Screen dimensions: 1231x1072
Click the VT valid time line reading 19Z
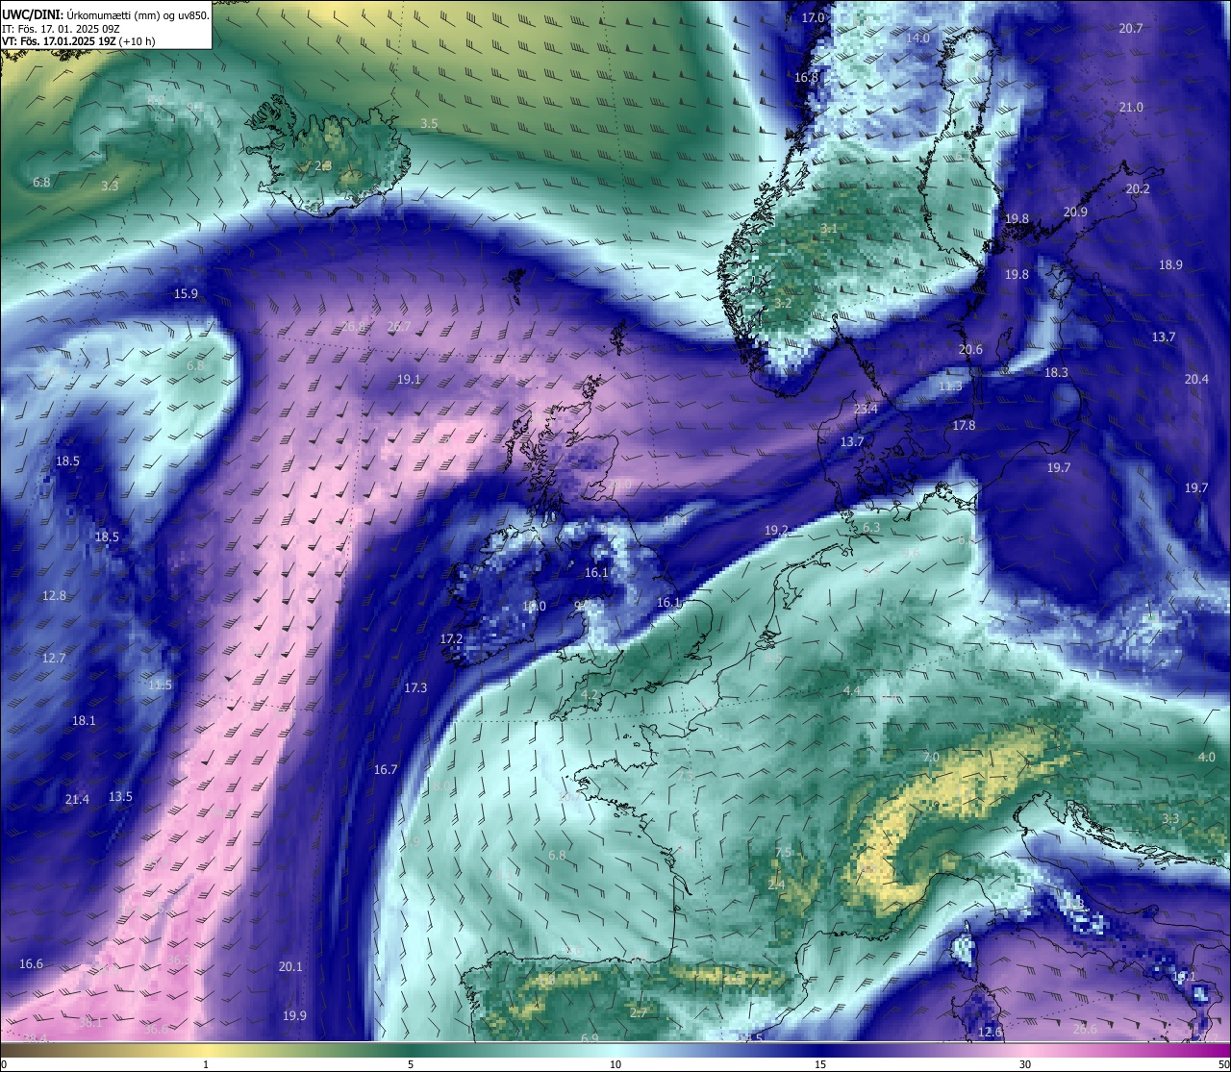tap(78, 41)
